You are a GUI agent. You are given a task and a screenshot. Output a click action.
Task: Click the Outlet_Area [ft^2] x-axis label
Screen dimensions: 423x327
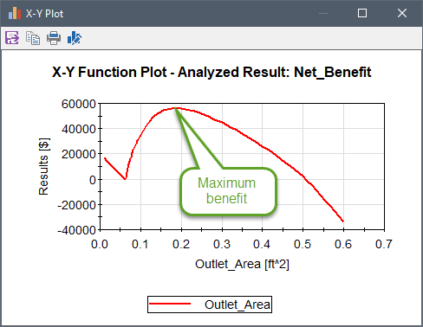point(242,264)
